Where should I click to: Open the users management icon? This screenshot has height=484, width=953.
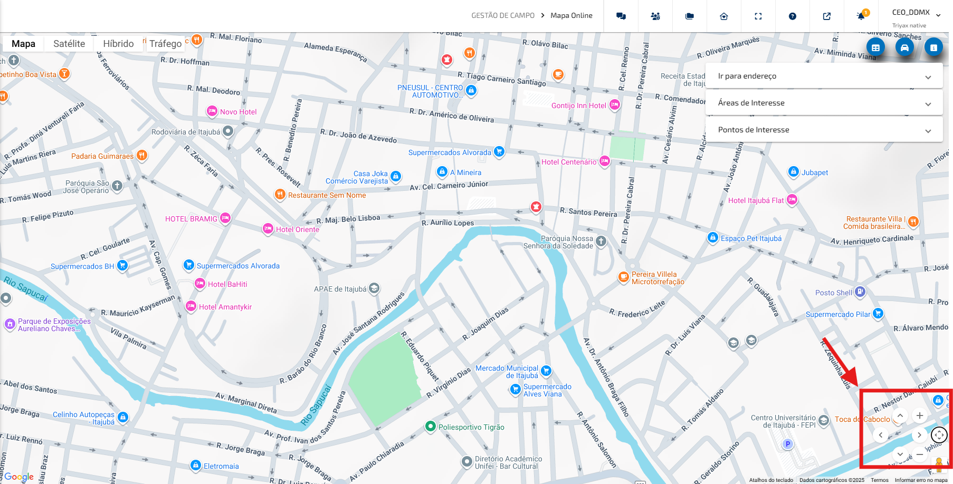point(655,16)
